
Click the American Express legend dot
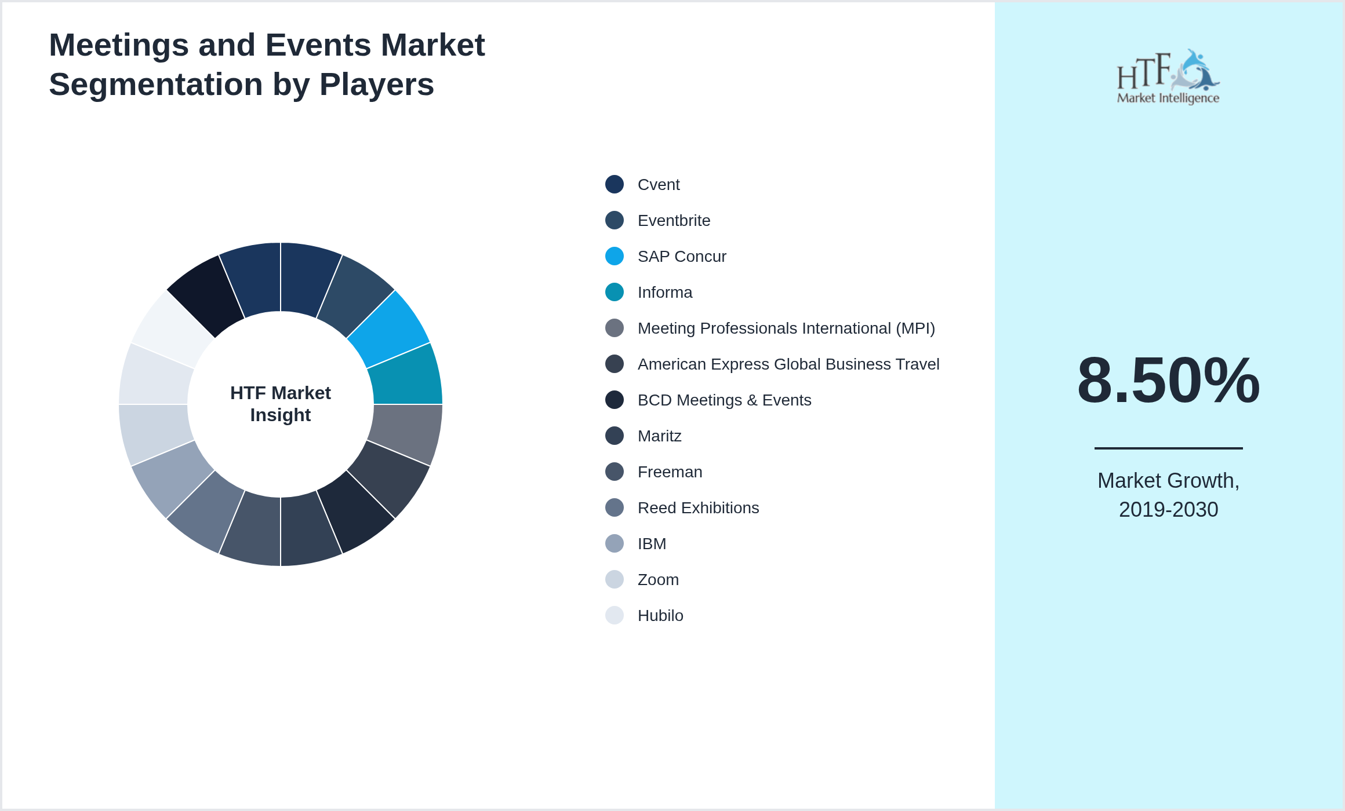point(615,364)
